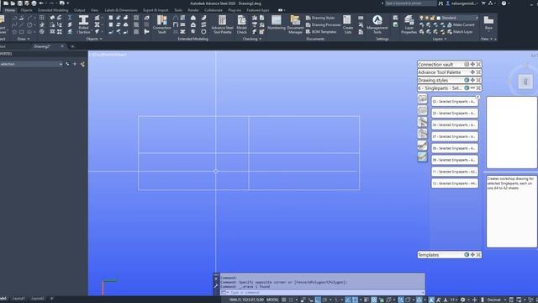Open the Document Manager
The width and height of the screenshot is (538, 303).
tap(295, 24)
